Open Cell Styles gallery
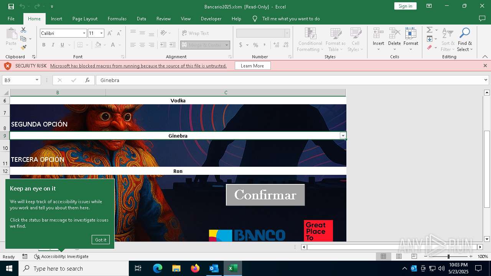Image resolution: width=491 pixels, height=276 pixels. pyautogui.click(x=356, y=39)
